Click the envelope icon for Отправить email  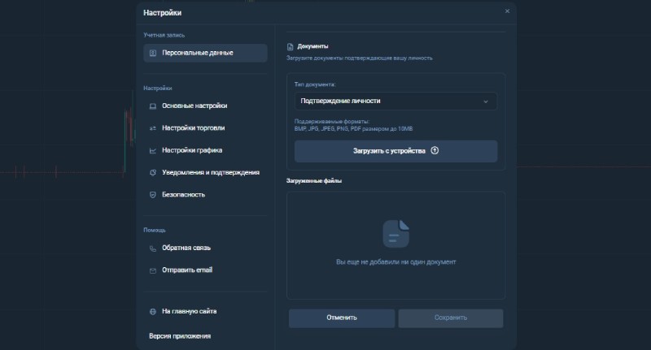click(x=153, y=270)
